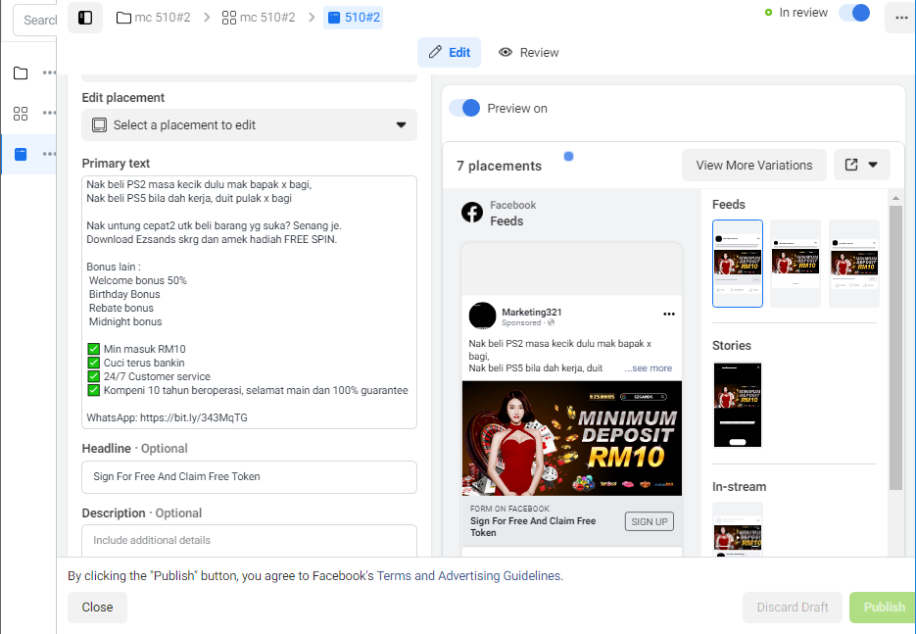Open the top-right three-dots more menu
Viewport: 916px width, 634px height.
(900, 18)
